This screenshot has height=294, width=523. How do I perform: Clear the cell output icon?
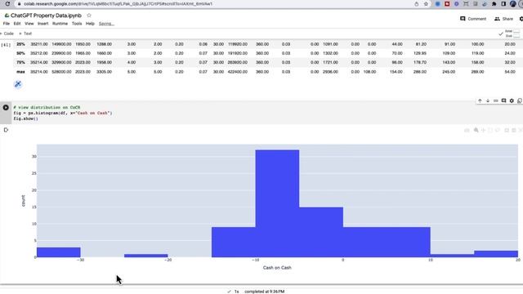[x=6, y=130]
